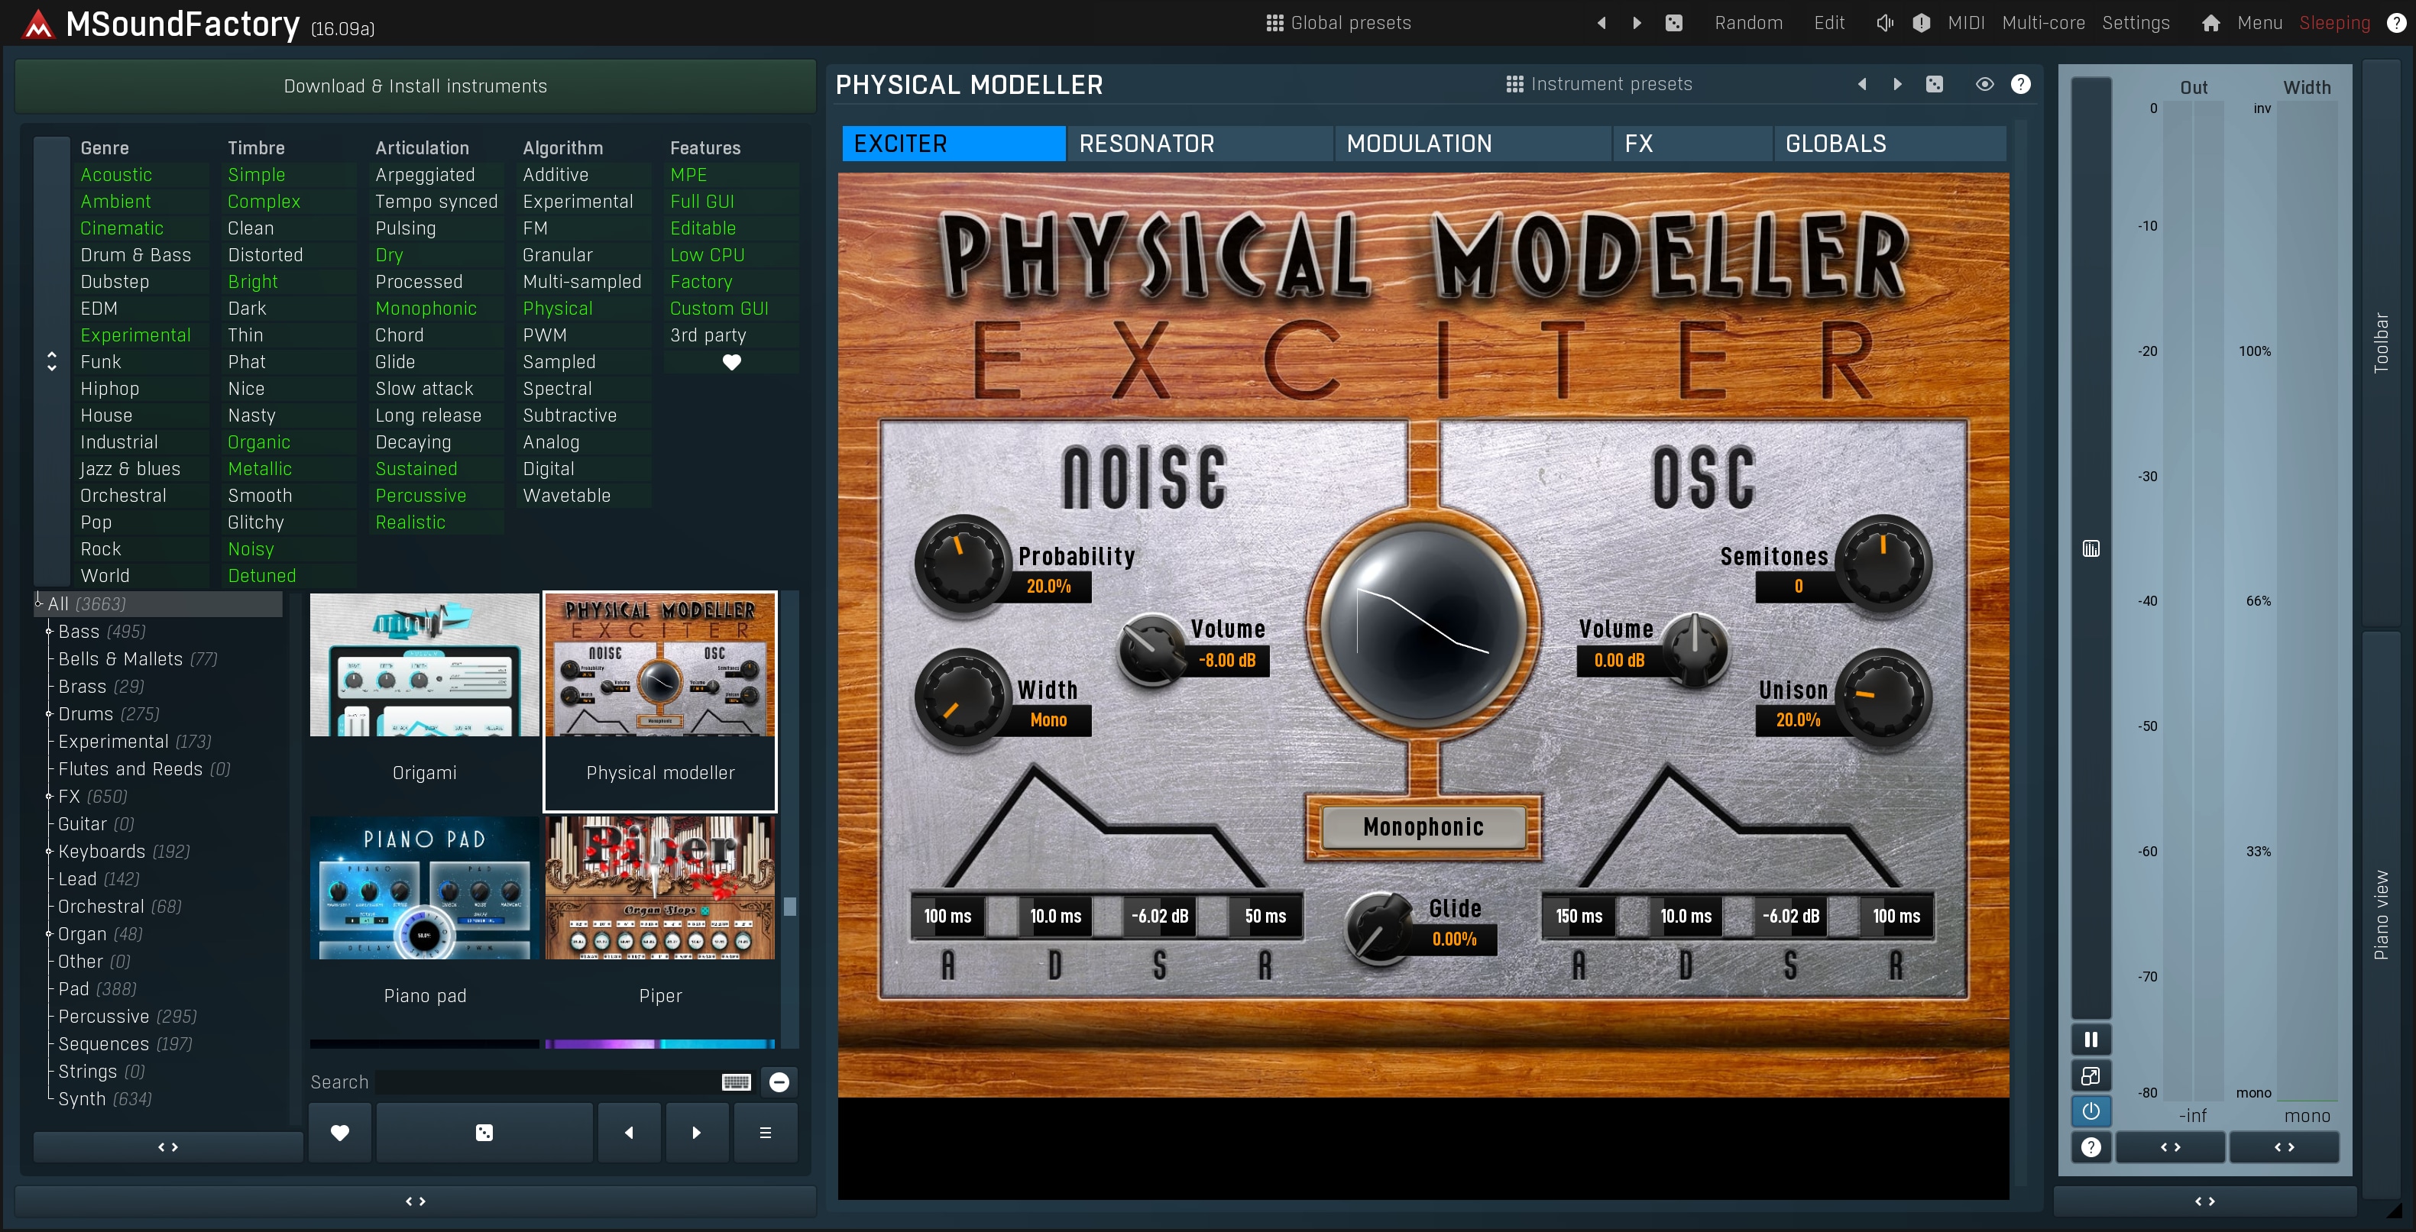This screenshot has width=2416, height=1232.
Task: Open the Instrument presets grid icon
Action: [1514, 84]
